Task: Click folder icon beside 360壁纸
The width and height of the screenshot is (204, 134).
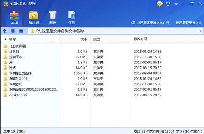Action: point(5,84)
